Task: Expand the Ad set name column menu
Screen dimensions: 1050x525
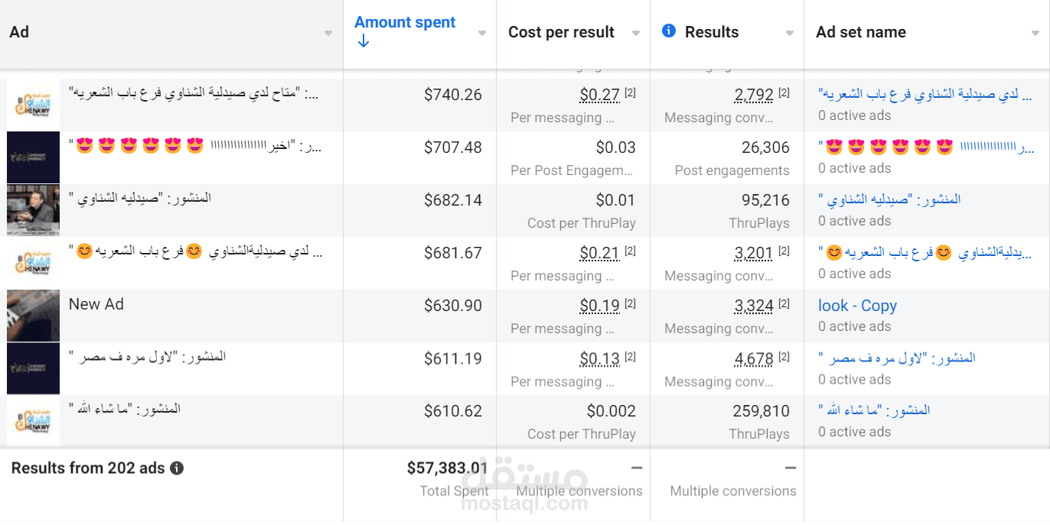Action: pyautogui.click(x=1035, y=34)
